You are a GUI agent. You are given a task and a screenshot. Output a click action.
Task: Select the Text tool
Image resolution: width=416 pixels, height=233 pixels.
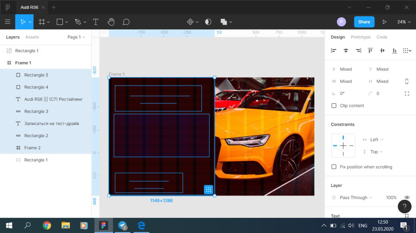pos(96,22)
